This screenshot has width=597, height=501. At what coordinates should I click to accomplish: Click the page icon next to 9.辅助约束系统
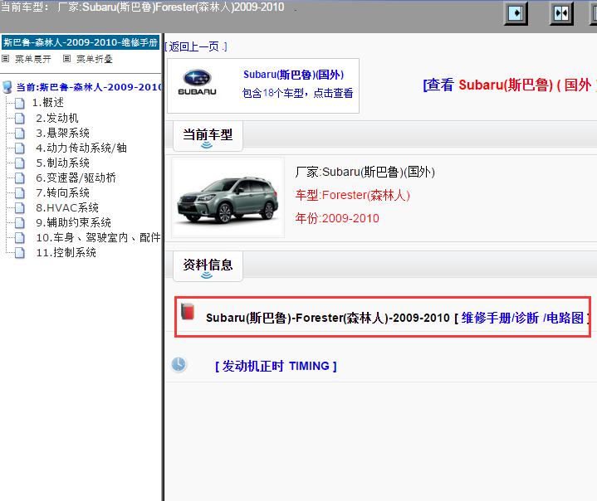click(20, 222)
